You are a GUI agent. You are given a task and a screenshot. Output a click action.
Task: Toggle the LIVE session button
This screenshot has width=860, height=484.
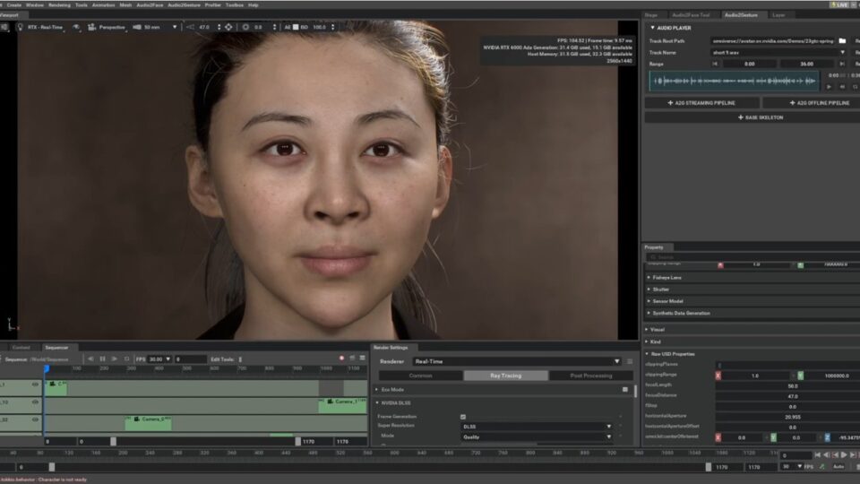839,5
